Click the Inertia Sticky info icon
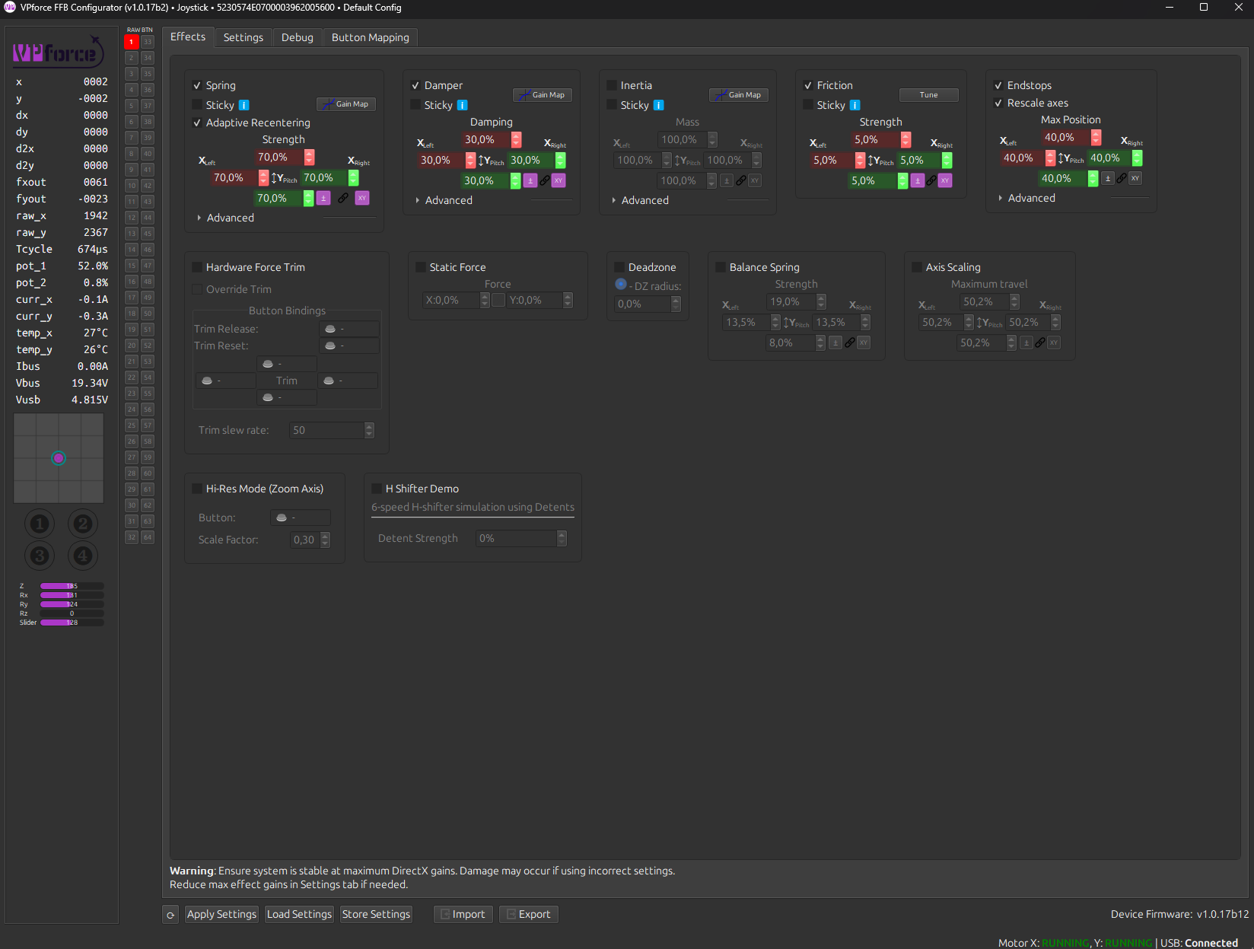The width and height of the screenshot is (1254, 949). click(659, 105)
